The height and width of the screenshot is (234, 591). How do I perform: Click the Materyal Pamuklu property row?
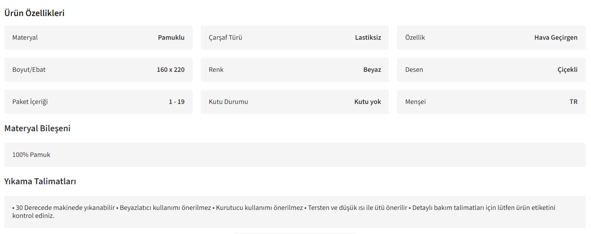pyautogui.click(x=98, y=38)
